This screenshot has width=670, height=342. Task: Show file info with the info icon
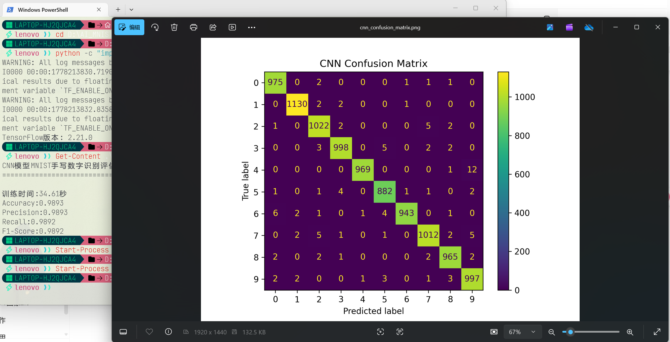point(168,332)
